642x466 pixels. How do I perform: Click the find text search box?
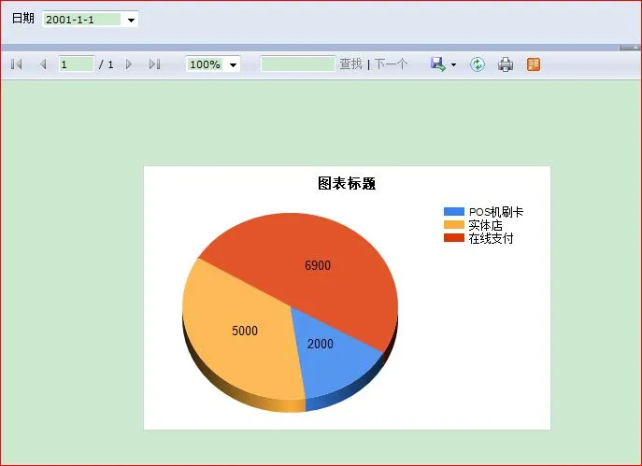click(298, 64)
